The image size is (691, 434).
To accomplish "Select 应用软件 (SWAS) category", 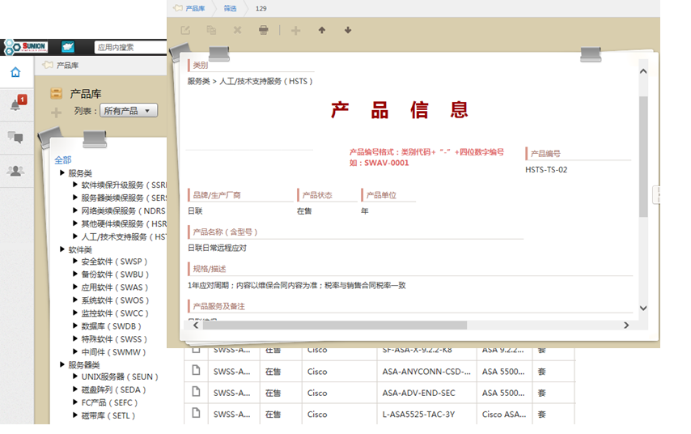I will (115, 287).
